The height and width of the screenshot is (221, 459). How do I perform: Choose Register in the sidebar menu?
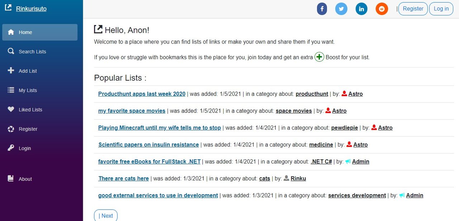click(40, 129)
